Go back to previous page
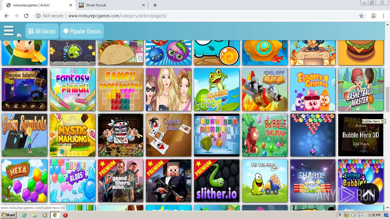The width and height of the screenshot is (390, 219). 7,16
